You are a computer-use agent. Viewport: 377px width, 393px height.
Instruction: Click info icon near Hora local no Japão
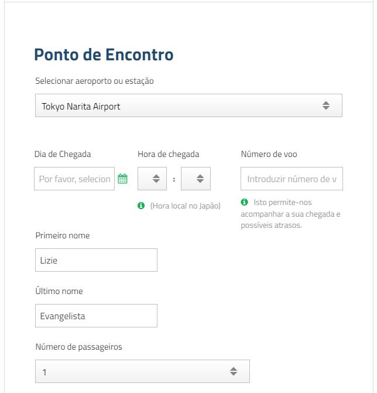(x=141, y=206)
